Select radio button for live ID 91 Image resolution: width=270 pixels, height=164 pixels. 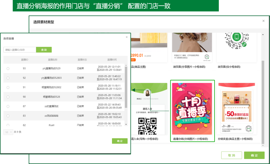click(8, 87)
